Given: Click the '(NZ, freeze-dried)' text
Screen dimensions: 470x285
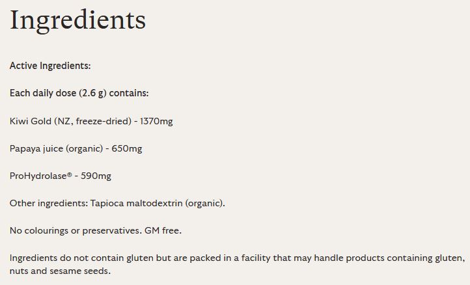Looking at the screenshot, I should tap(92, 121).
